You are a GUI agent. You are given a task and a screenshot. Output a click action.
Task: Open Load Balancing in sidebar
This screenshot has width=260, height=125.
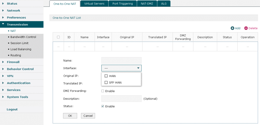(x=21, y=49)
